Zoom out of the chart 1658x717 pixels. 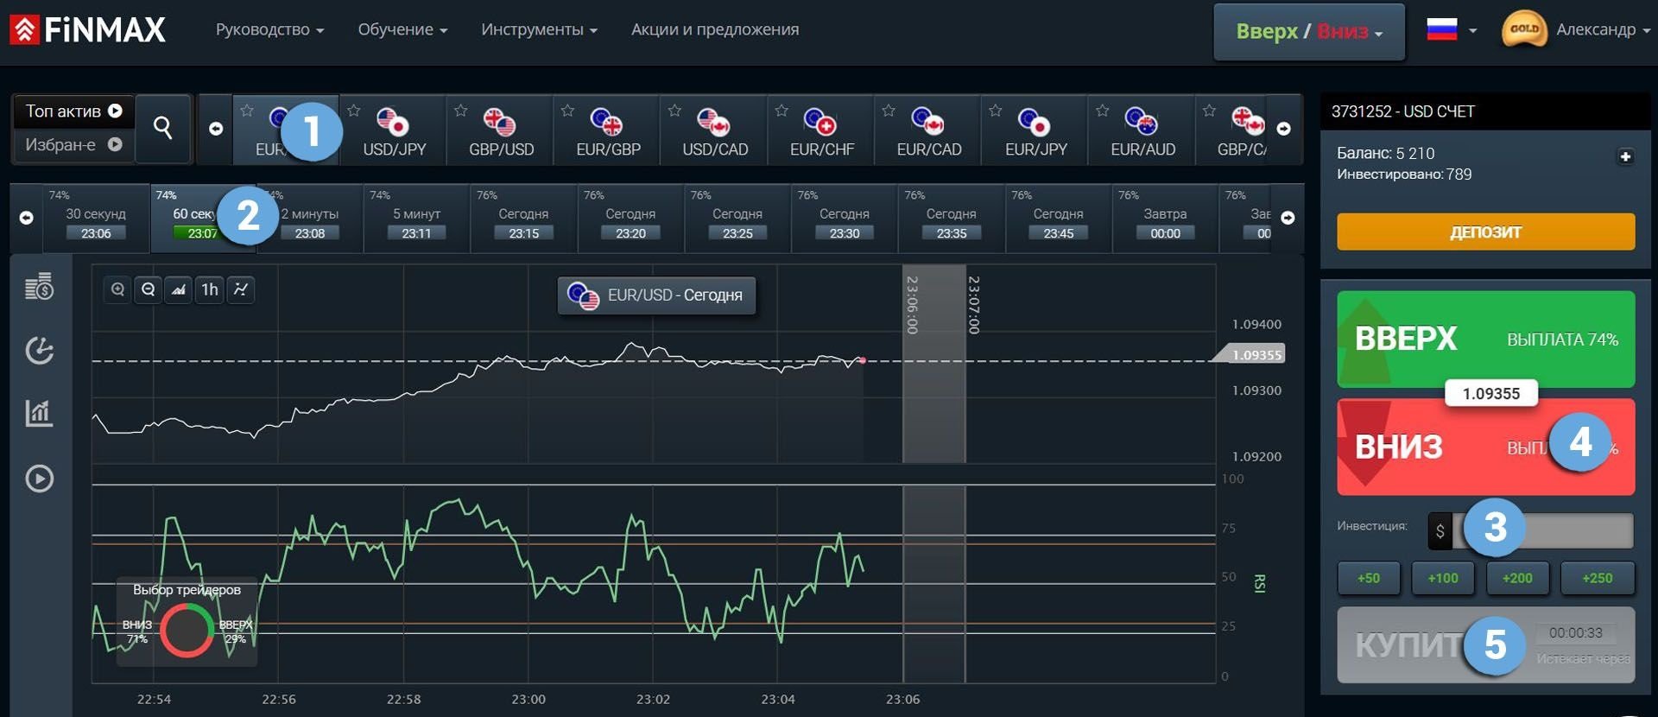click(x=148, y=289)
